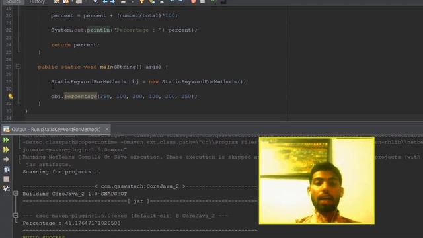The width and height of the screenshot is (423, 238).
Task: Click line number 27 in the gutter
Action: 9,67
